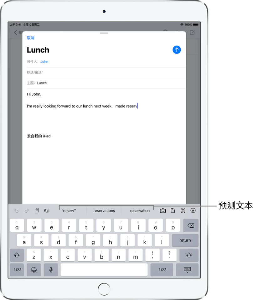
Task: Open Markup with the drawing icon
Action: [193, 210]
